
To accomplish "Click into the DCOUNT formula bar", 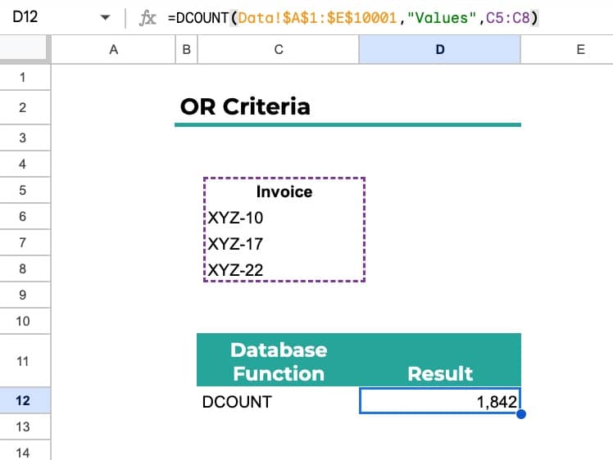I will [x=369, y=17].
